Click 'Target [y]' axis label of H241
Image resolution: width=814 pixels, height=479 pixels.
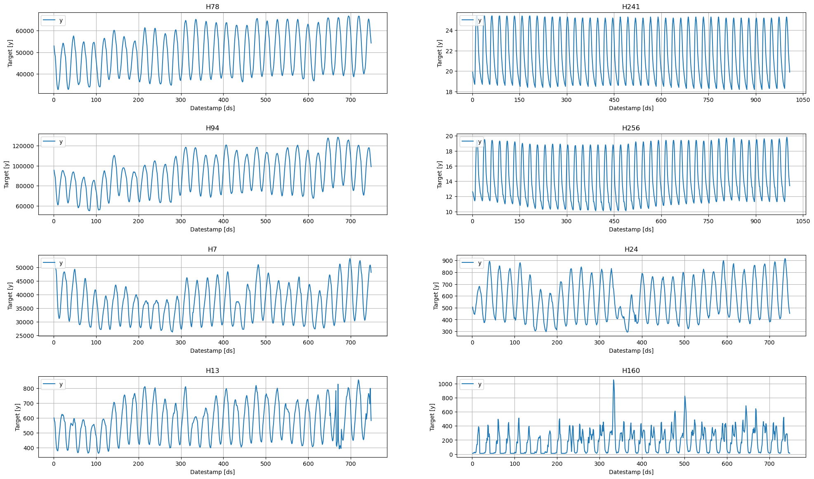(x=440, y=53)
